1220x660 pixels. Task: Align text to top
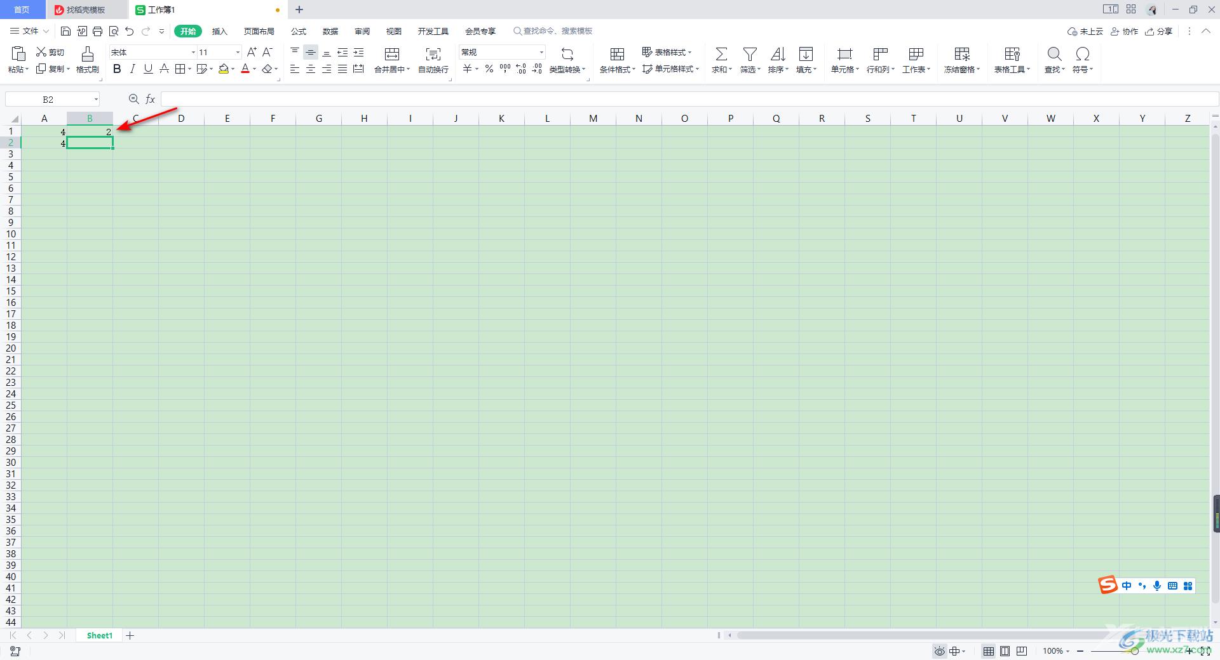point(295,52)
